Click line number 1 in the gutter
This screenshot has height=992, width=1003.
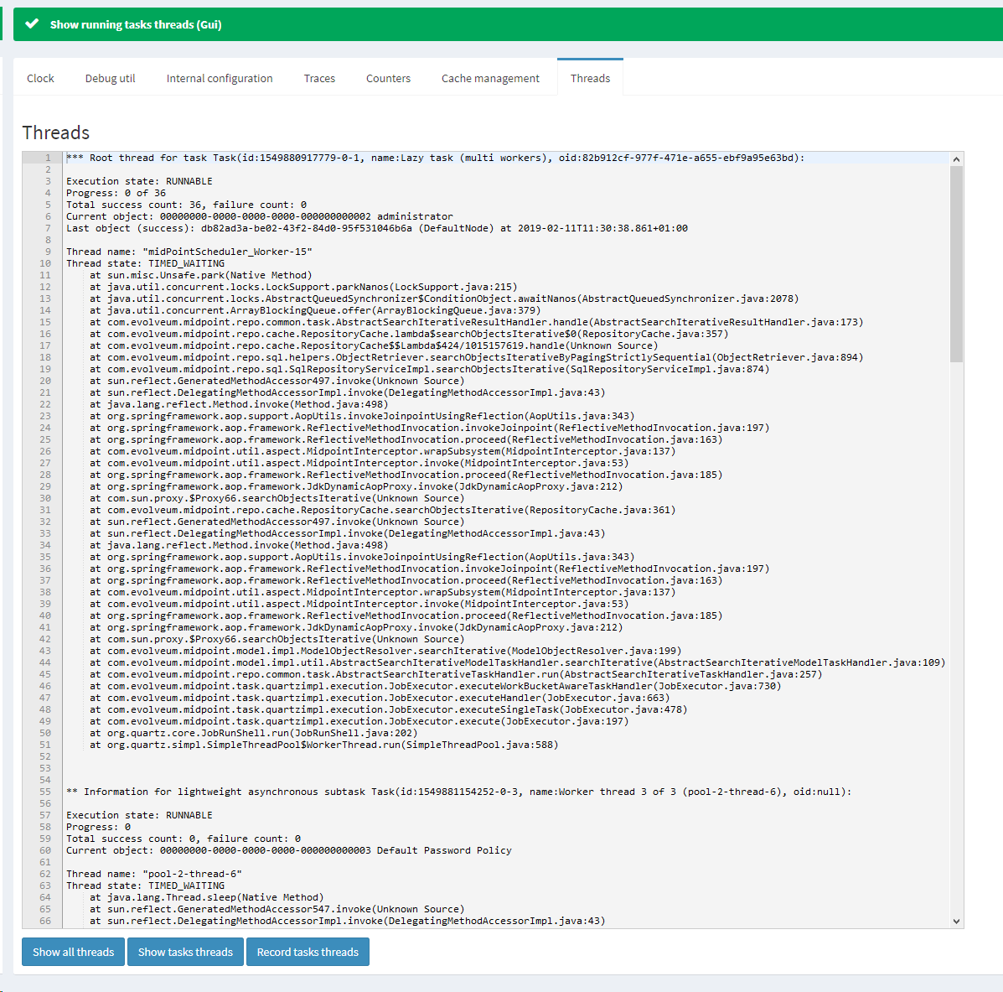click(x=48, y=158)
